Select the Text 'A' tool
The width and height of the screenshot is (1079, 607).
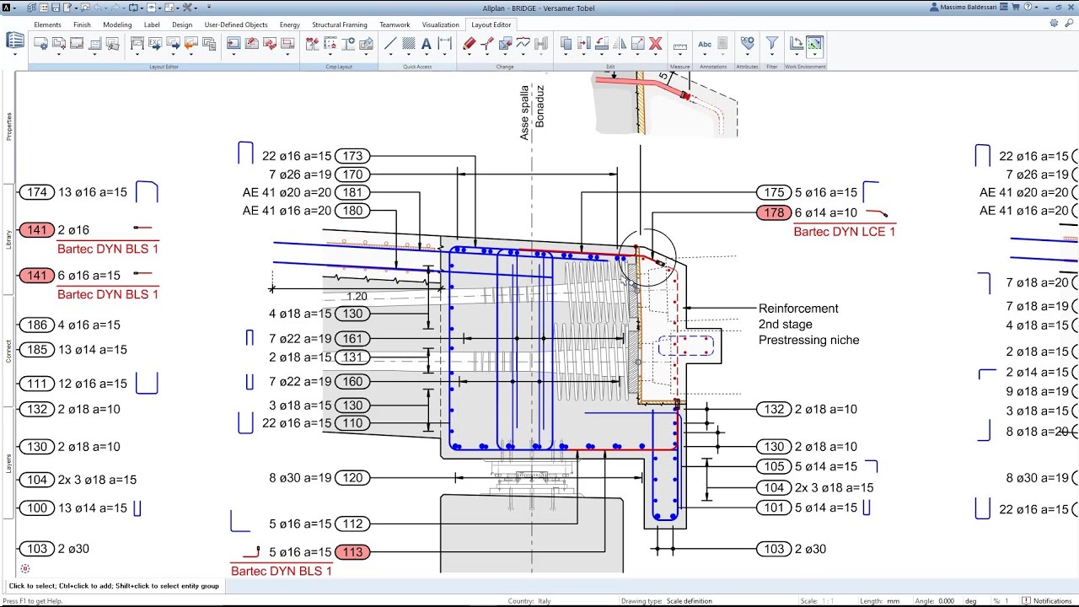[x=427, y=43]
